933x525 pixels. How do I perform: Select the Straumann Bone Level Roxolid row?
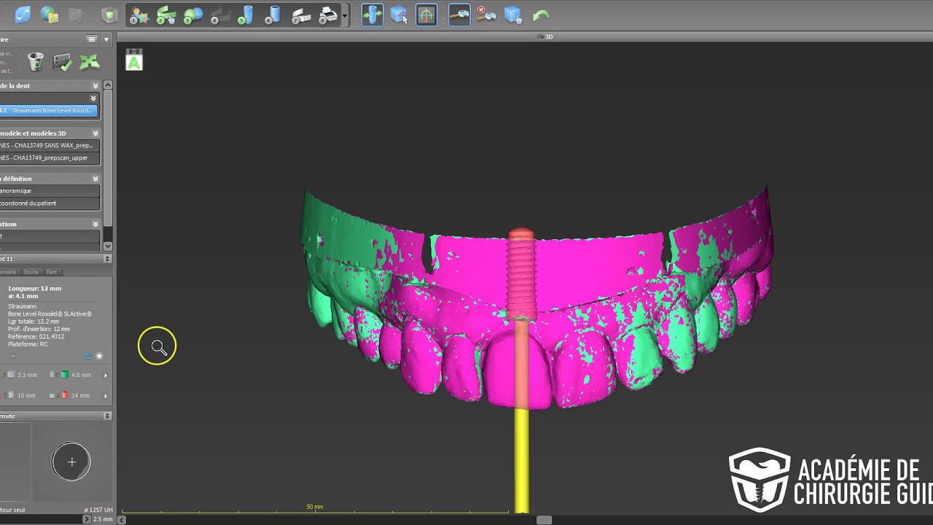point(48,111)
